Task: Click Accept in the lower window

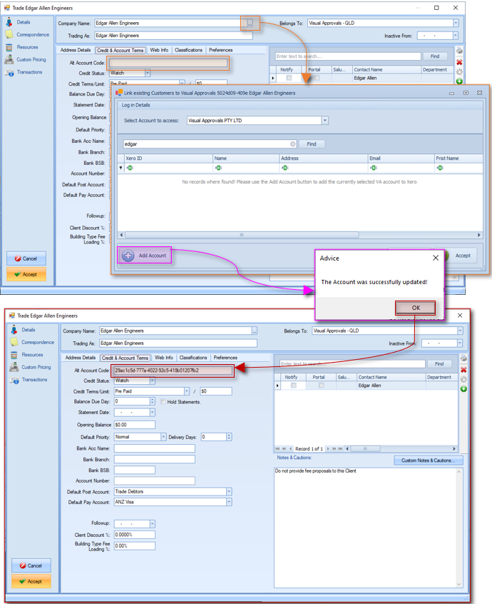Action: pos(31,581)
